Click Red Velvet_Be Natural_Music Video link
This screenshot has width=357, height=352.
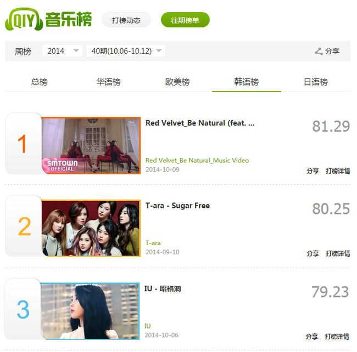tap(197, 161)
